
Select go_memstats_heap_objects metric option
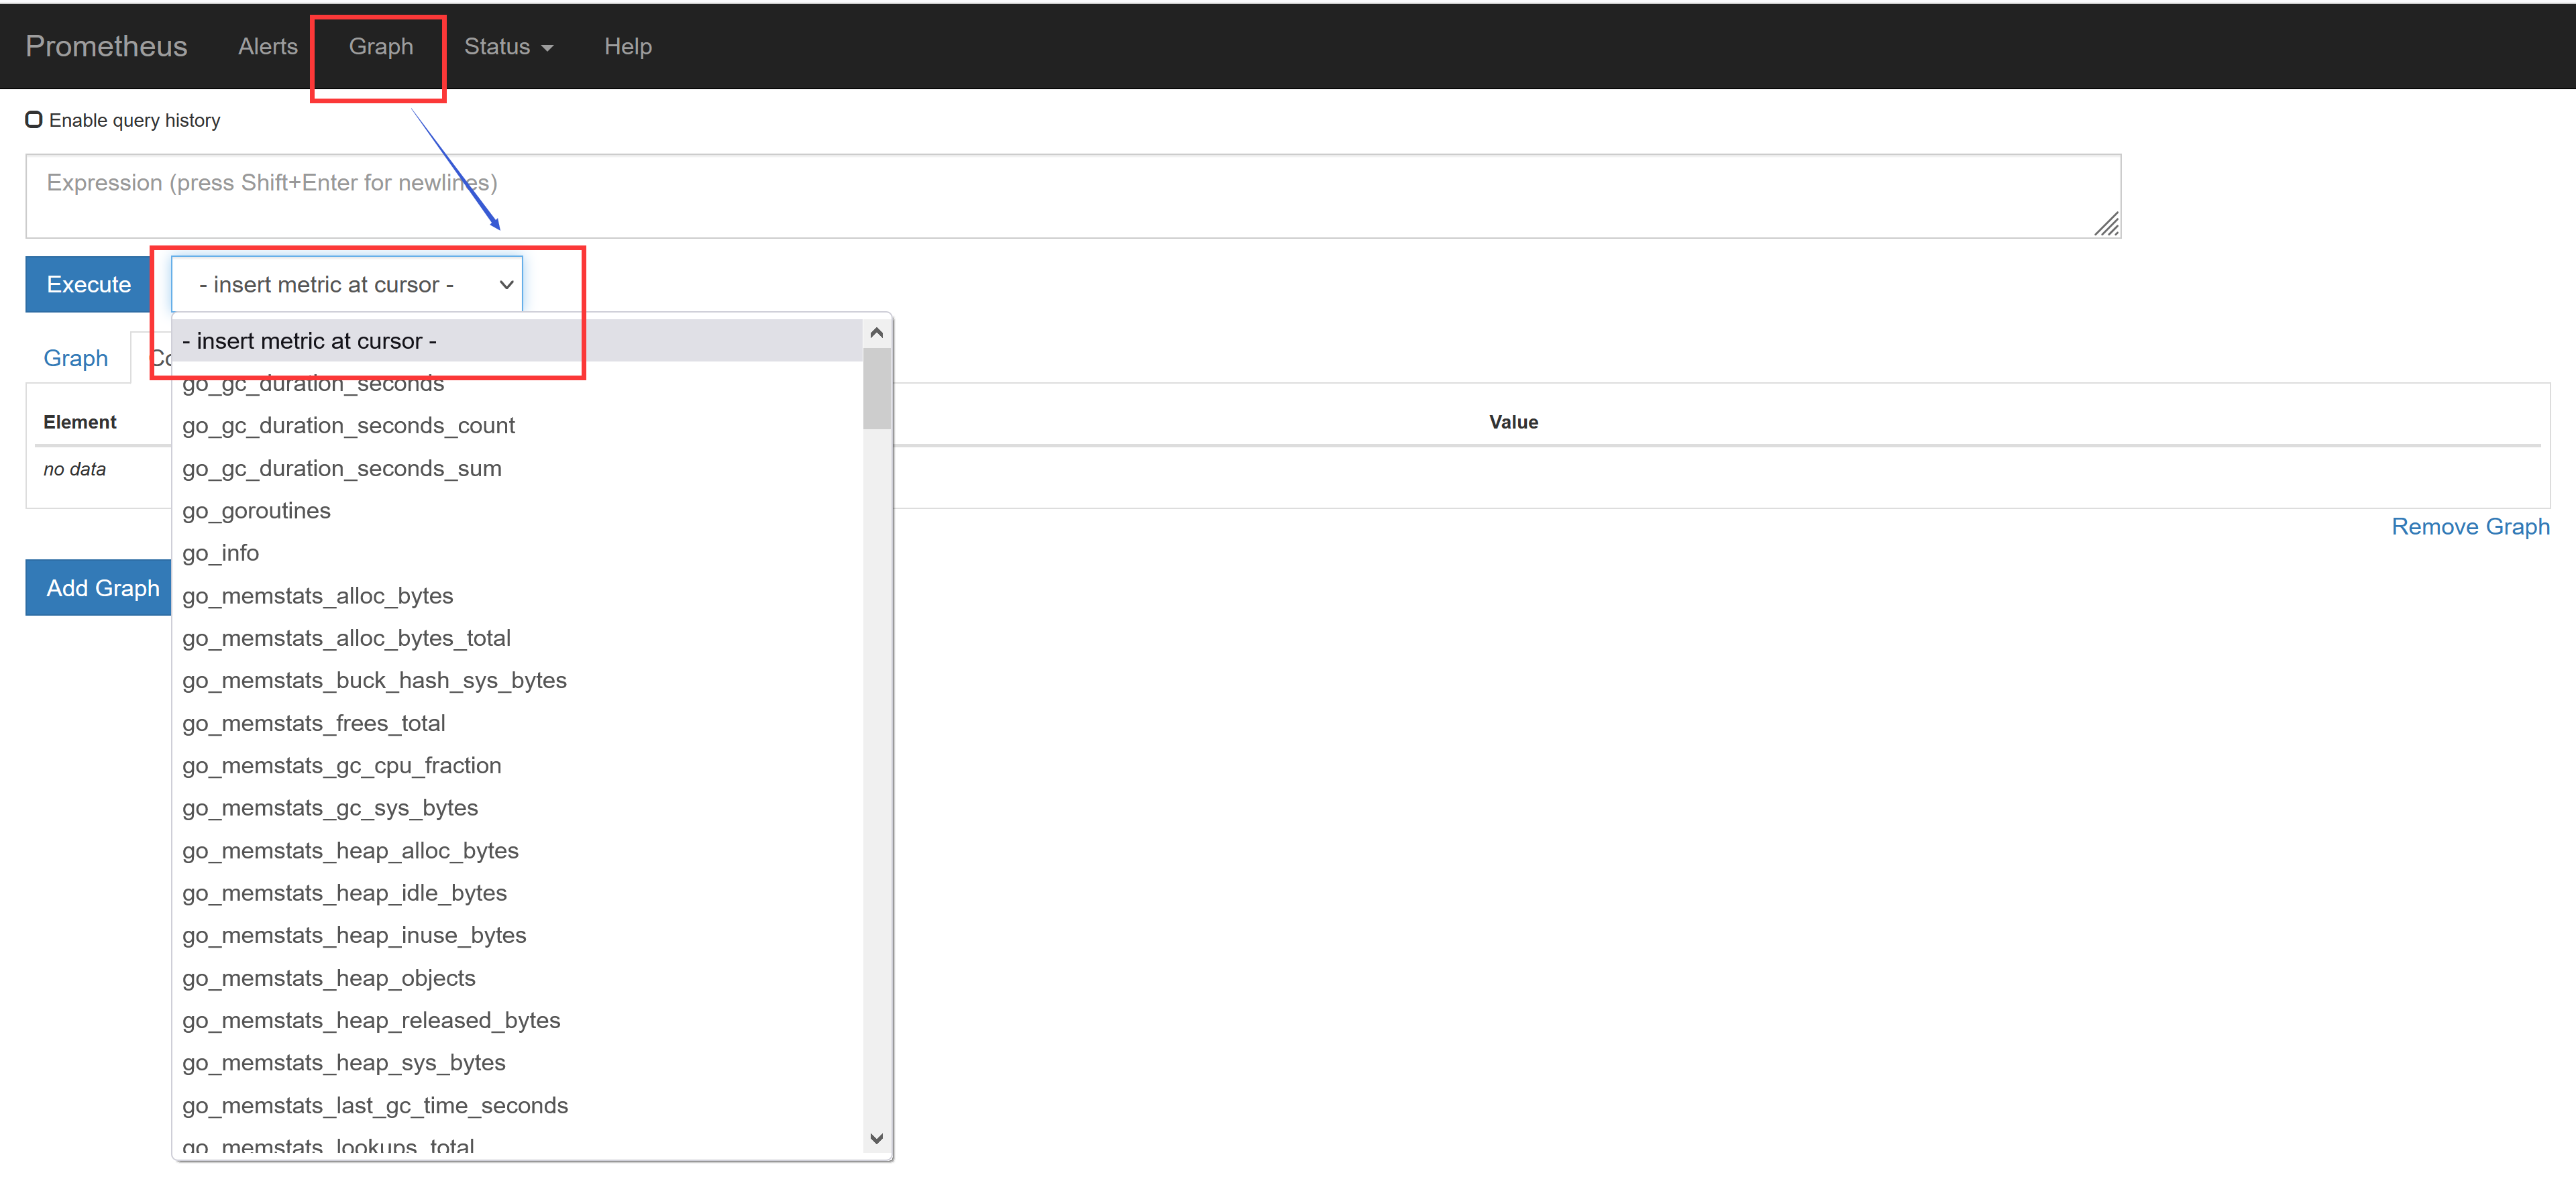[x=328, y=978]
